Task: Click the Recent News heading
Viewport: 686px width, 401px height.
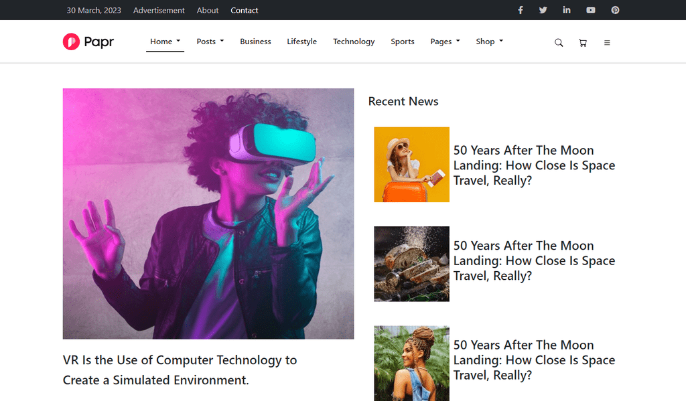Action: pos(403,102)
